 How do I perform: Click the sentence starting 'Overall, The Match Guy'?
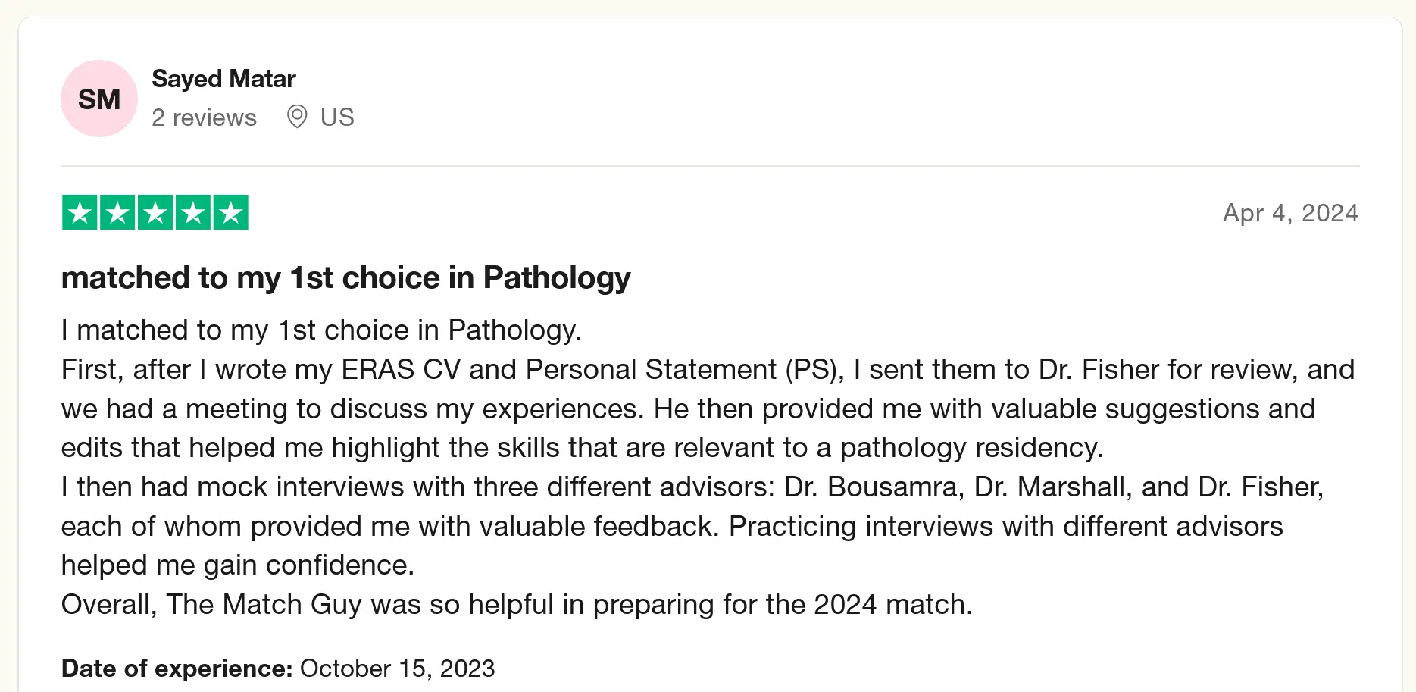tap(517, 605)
